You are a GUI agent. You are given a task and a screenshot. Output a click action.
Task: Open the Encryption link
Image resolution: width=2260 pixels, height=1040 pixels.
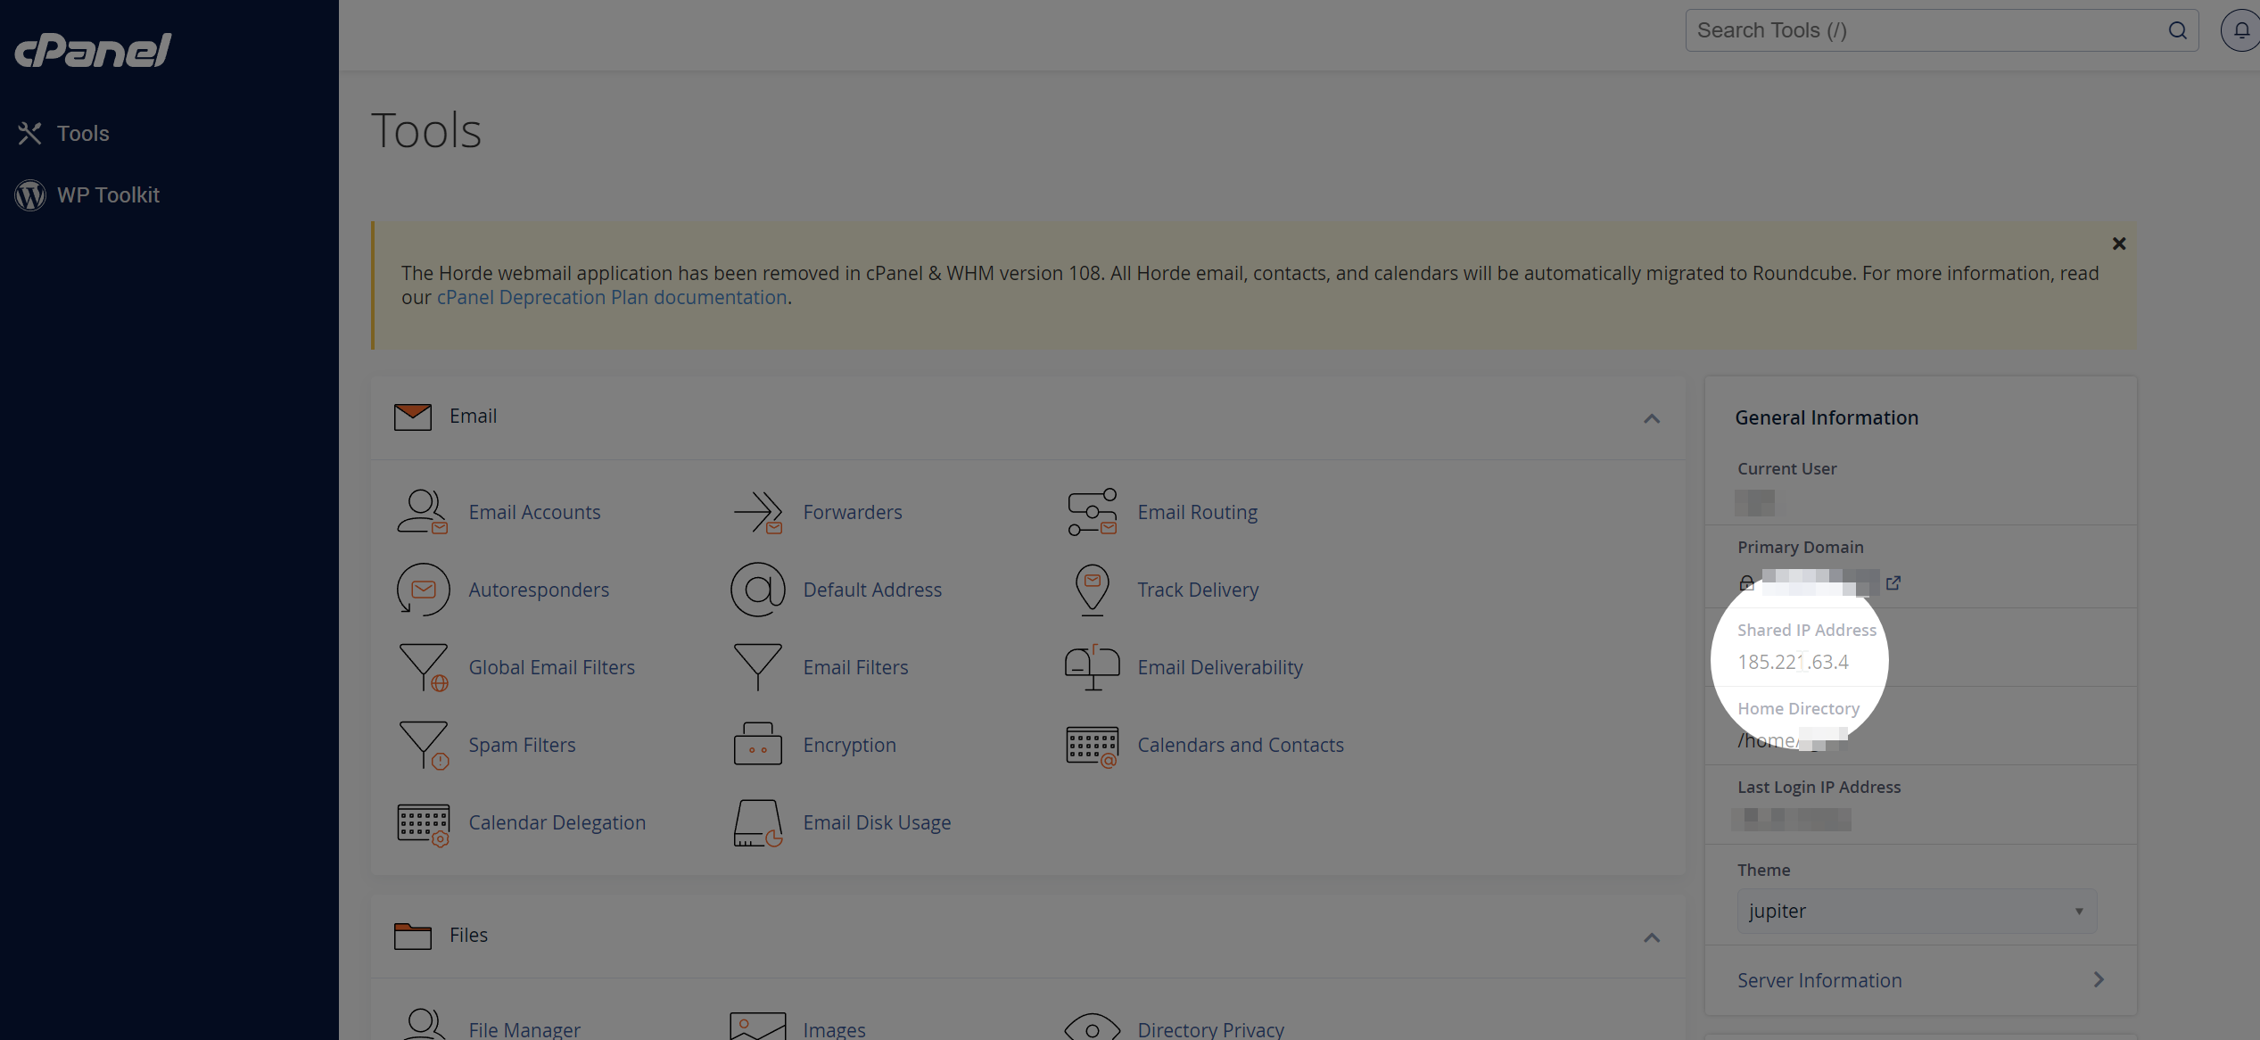[x=849, y=745]
